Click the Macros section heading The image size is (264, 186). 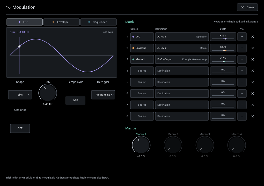tap(131, 128)
